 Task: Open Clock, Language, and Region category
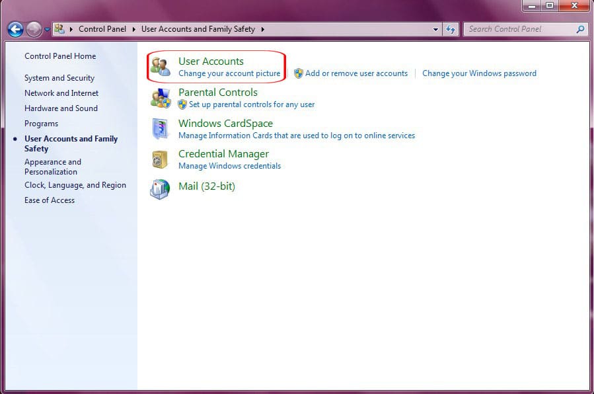75,185
